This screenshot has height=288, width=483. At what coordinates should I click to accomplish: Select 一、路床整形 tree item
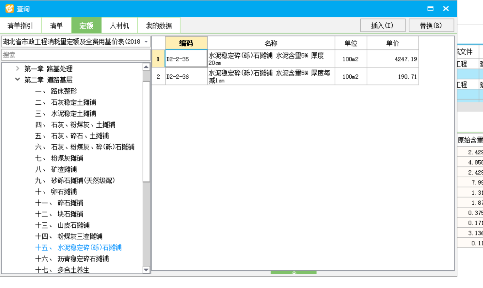[56, 91]
